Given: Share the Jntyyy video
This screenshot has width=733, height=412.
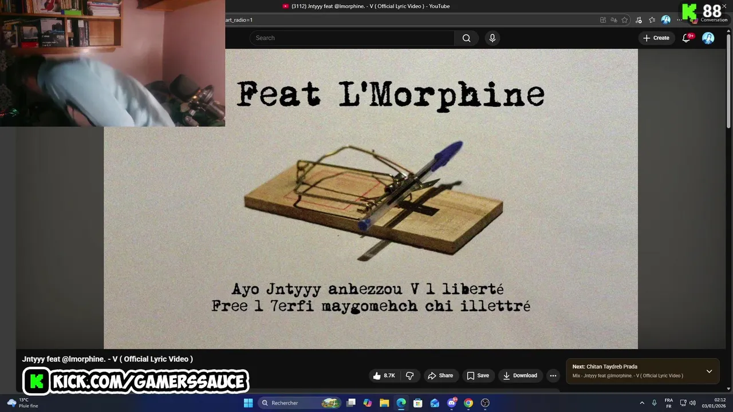Looking at the screenshot, I should coord(440,375).
